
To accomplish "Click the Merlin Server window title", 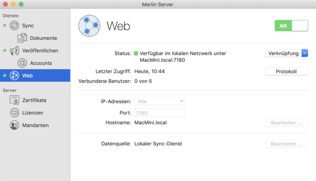I will tap(158, 5).
